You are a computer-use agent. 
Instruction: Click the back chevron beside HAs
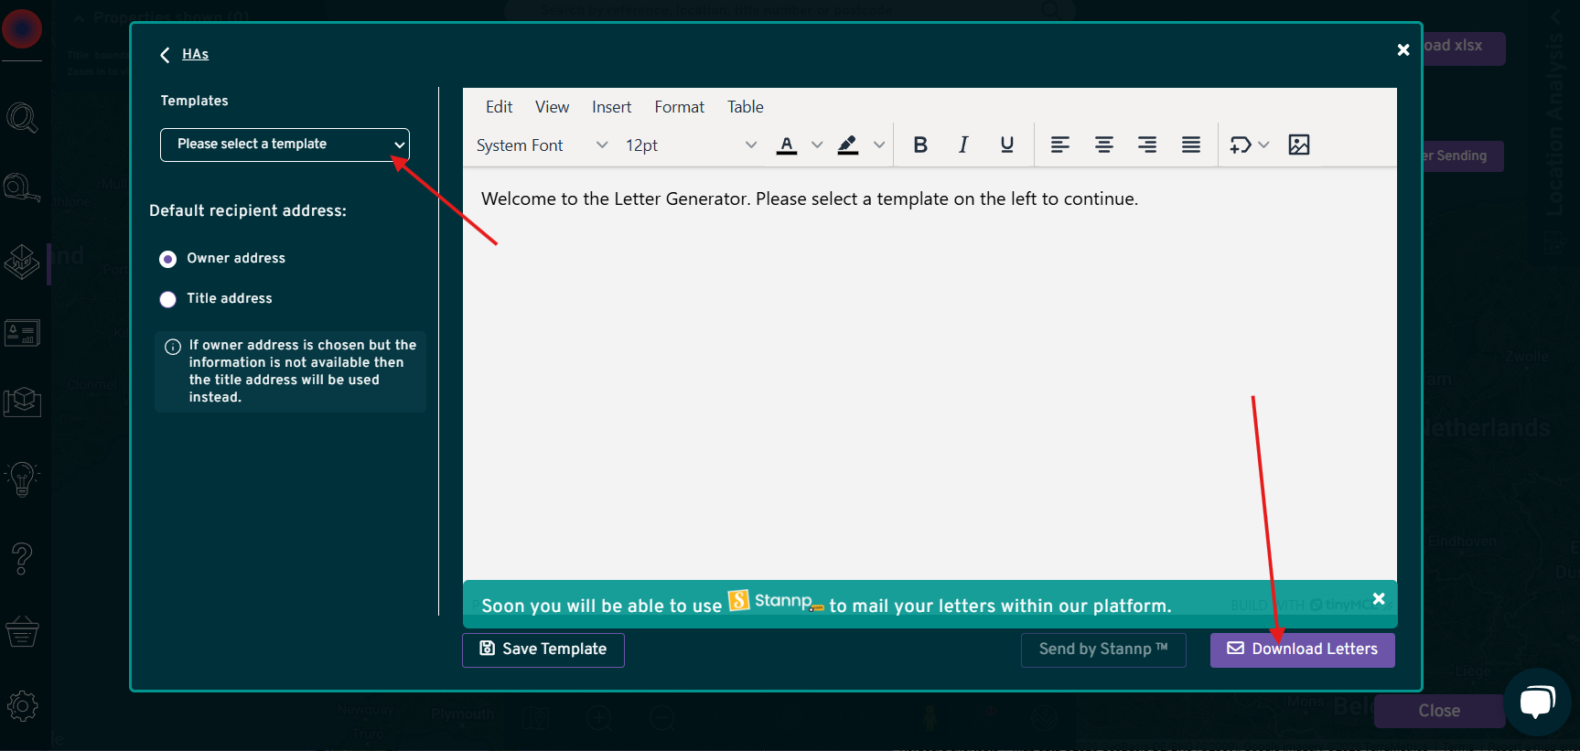coord(165,55)
